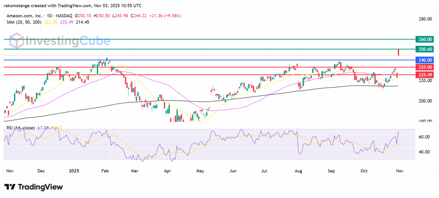Click the +21.36 (+9.58%) change value

point(165,15)
